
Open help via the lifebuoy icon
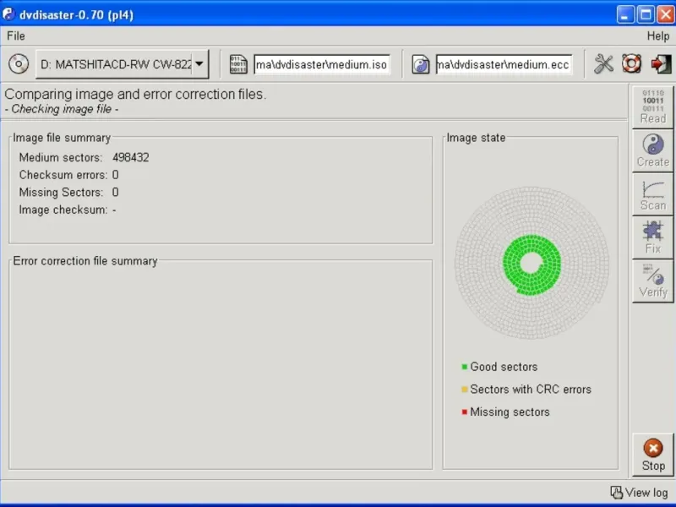tap(631, 64)
